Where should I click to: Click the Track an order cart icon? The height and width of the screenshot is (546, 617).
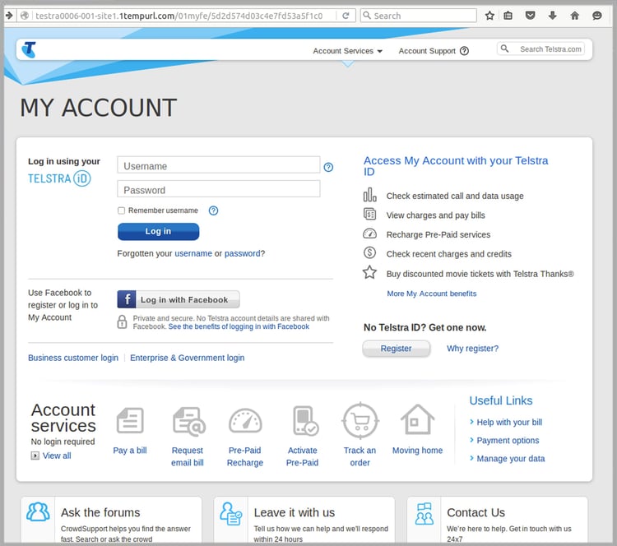point(360,420)
